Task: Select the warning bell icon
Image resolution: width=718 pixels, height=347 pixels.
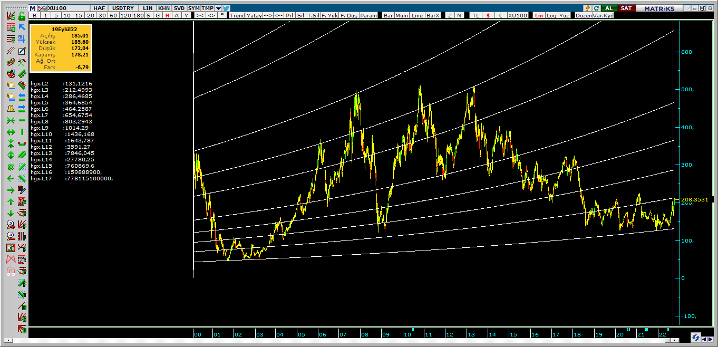Action: 10,108
